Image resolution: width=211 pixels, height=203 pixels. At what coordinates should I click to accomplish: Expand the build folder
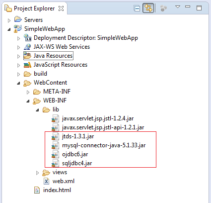18,74
